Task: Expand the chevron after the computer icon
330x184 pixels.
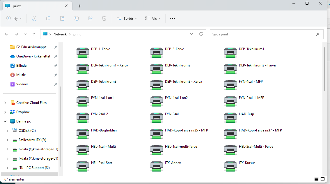Action: 50,34
